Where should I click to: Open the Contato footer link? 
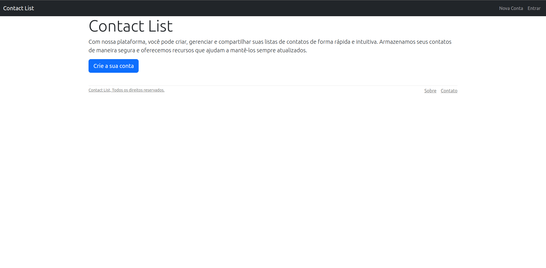[449, 91]
